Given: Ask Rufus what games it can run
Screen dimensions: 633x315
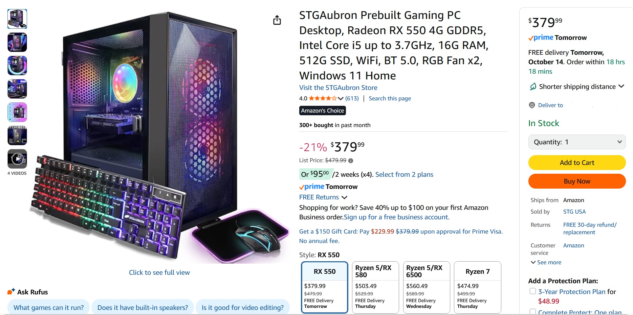Looking at the screenshot, I should point(48,308).
